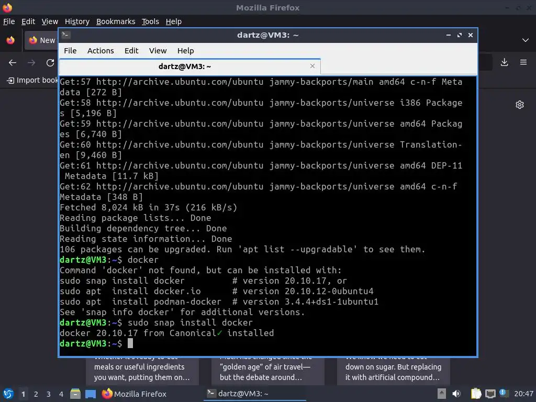Switch to workspace 1
536x402 pixels.
pos(23,394)
